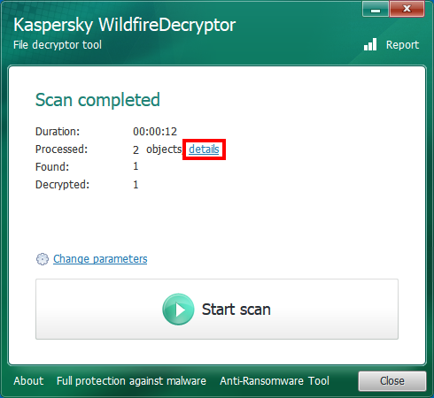Click the duration value 00:00:12
Screen dimensions: 434x398
pyautogui.click(x=155, y=132)
